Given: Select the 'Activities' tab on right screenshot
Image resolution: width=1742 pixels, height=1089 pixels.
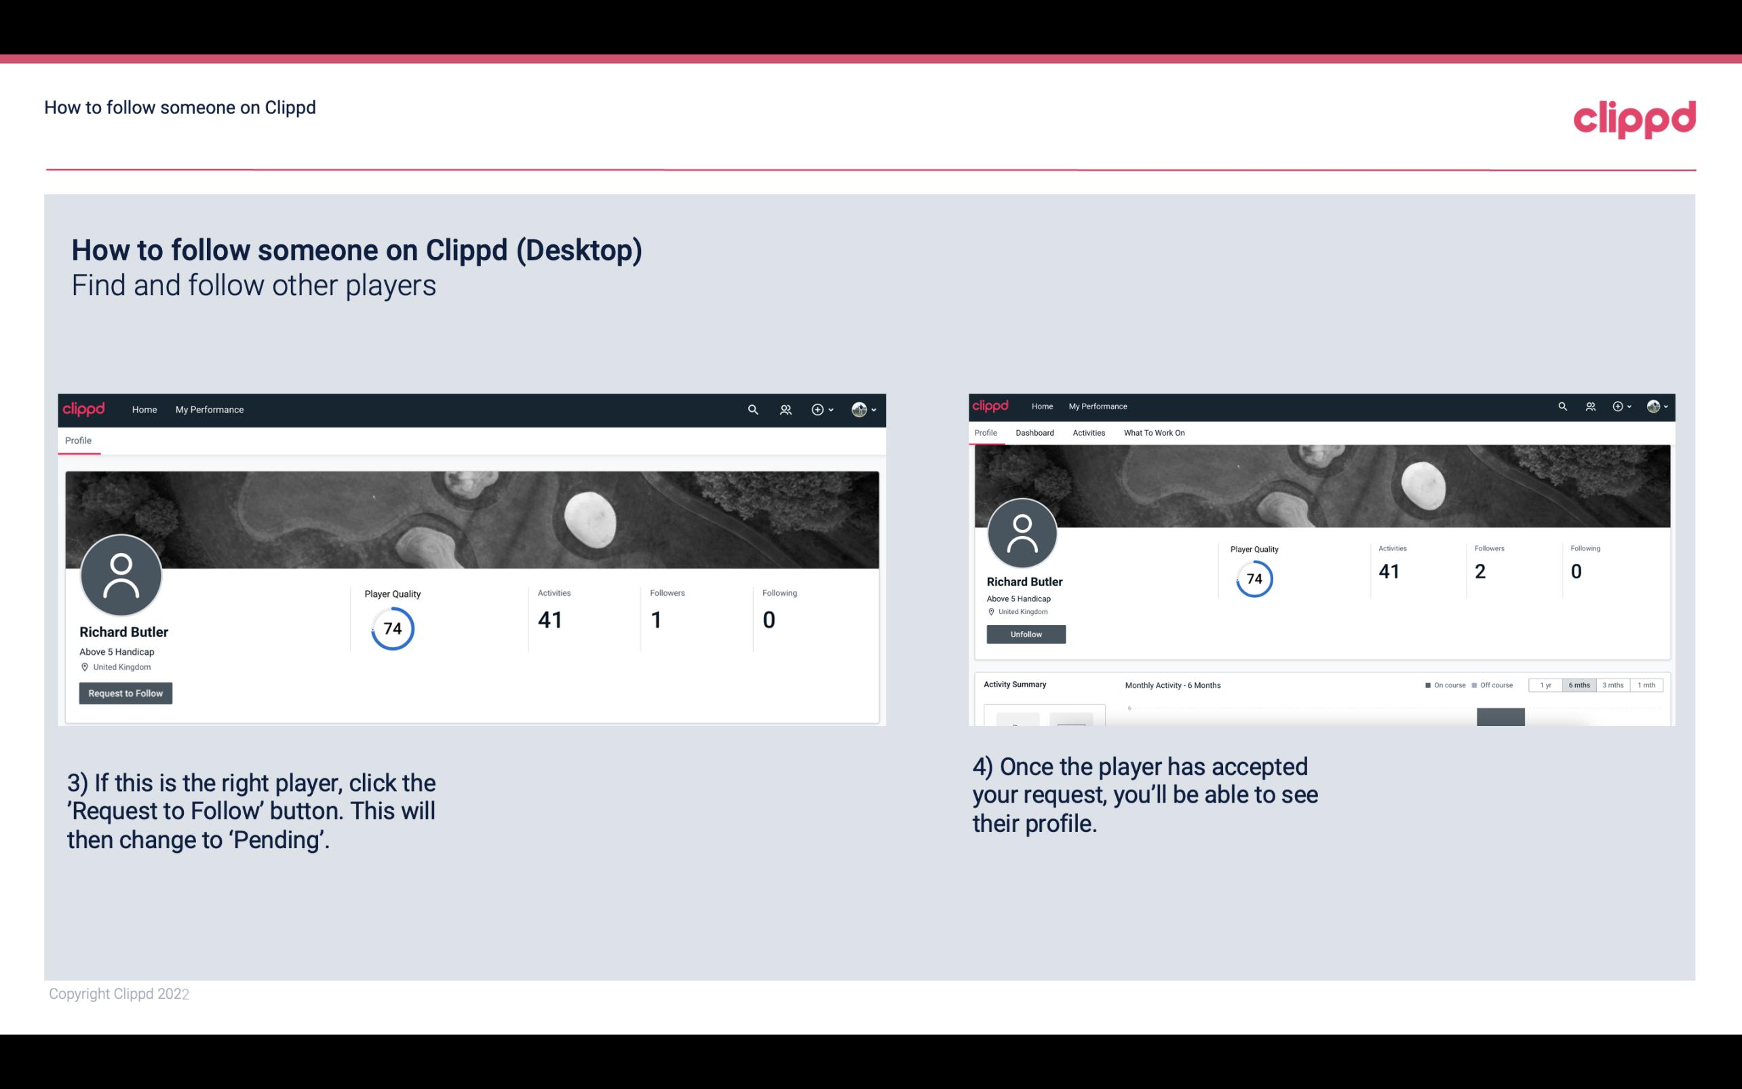Looking at the screenshot, I should click(1087, 432).
